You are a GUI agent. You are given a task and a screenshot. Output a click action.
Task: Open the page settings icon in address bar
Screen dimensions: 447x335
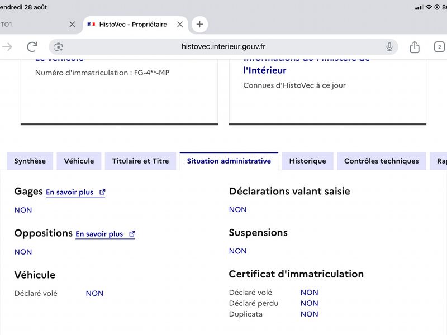[x=59, y=47]
